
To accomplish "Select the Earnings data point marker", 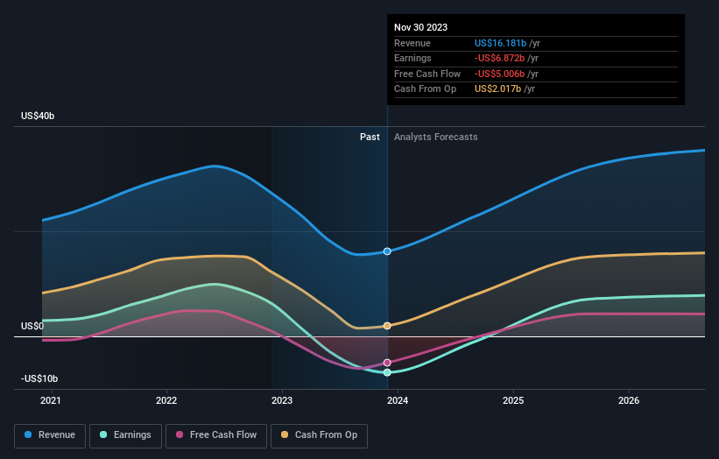I will point(387,372).
